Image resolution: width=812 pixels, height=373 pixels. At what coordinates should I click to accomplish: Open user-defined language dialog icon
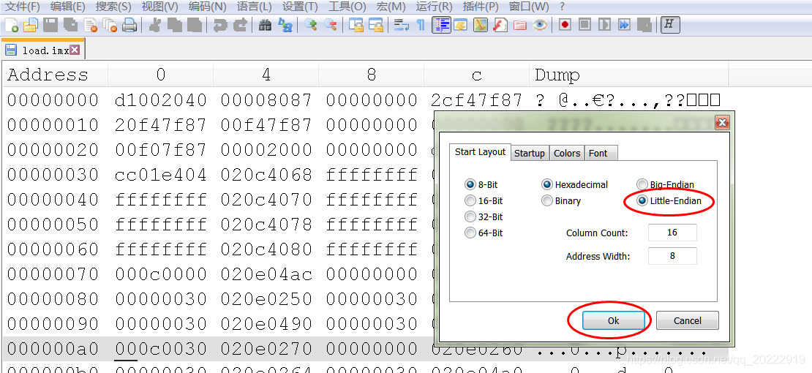pyautogui.click(x=460, y=25)
